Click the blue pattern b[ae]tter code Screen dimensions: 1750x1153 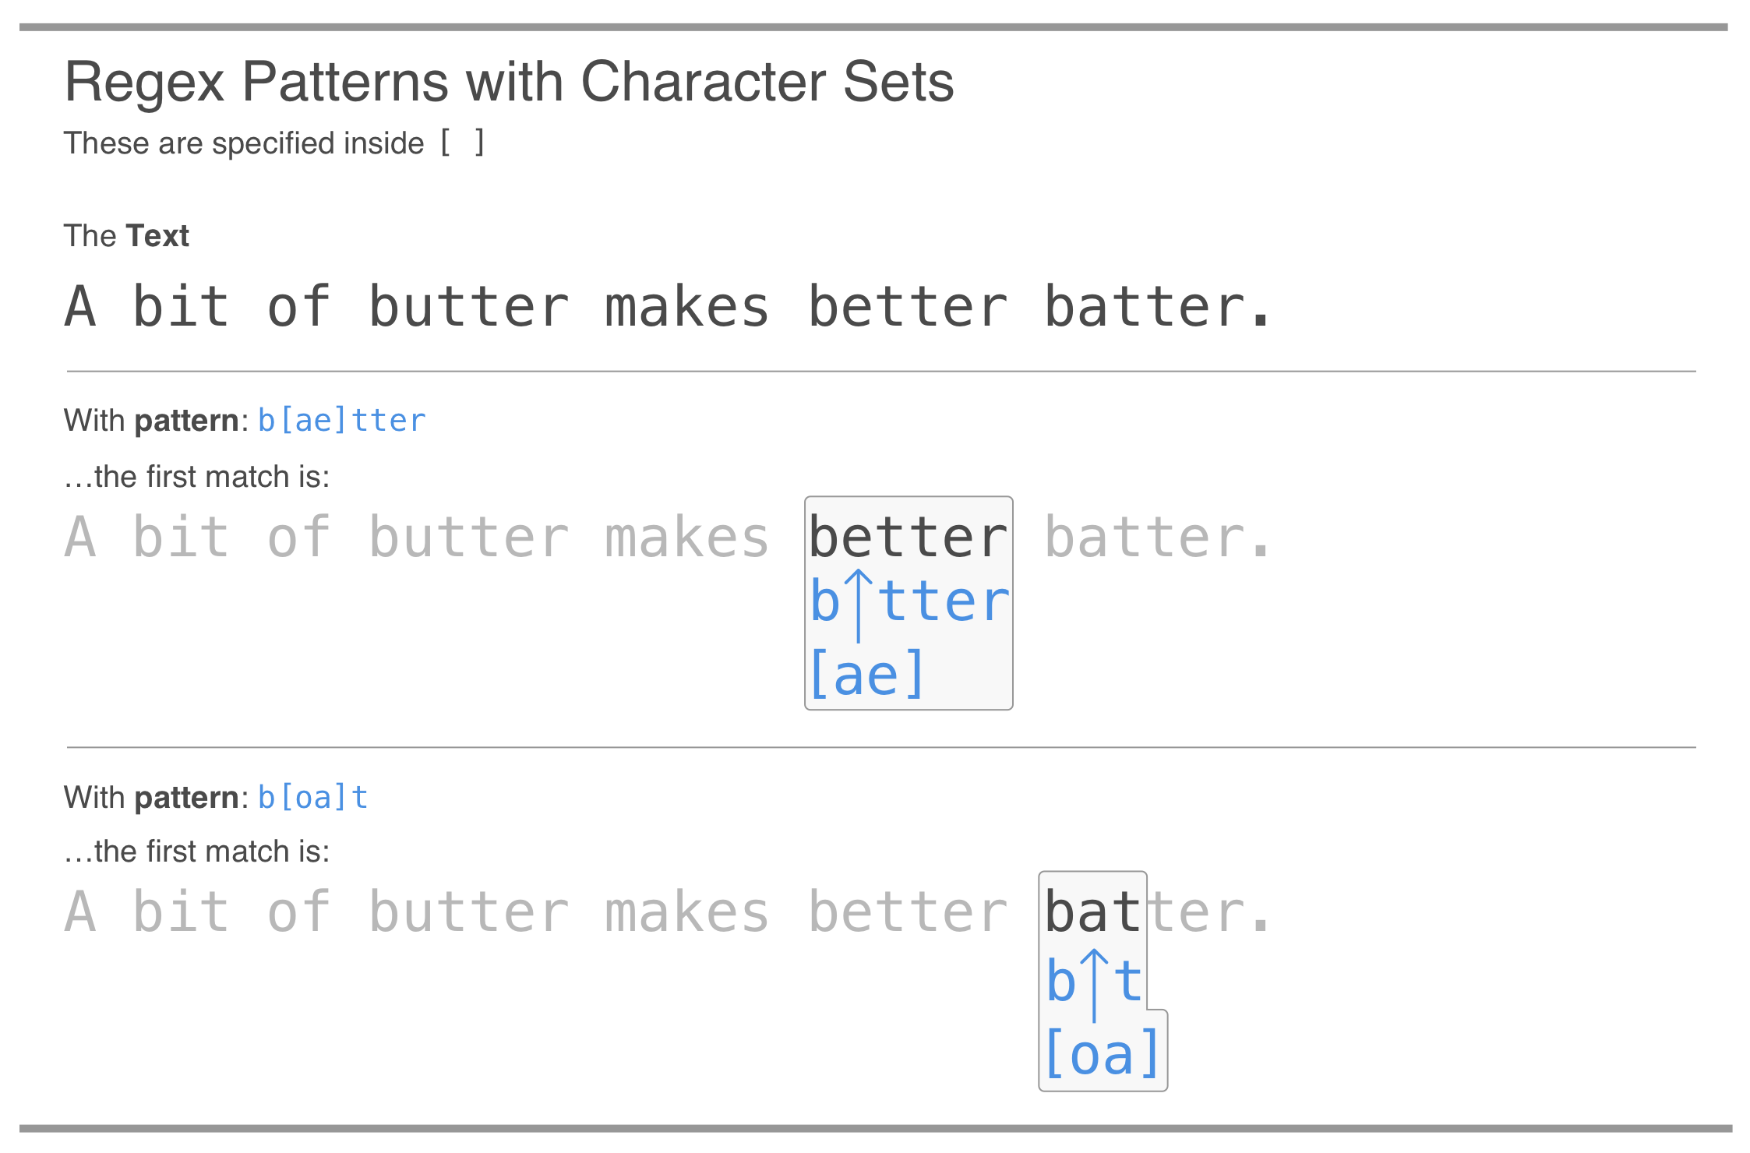pos(342,421)
